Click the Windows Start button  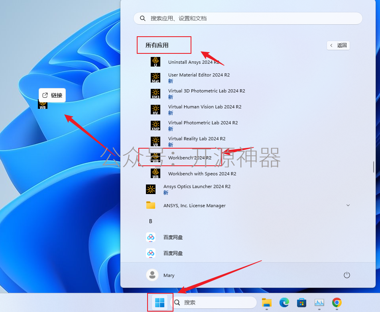click(x=160, y=302)
